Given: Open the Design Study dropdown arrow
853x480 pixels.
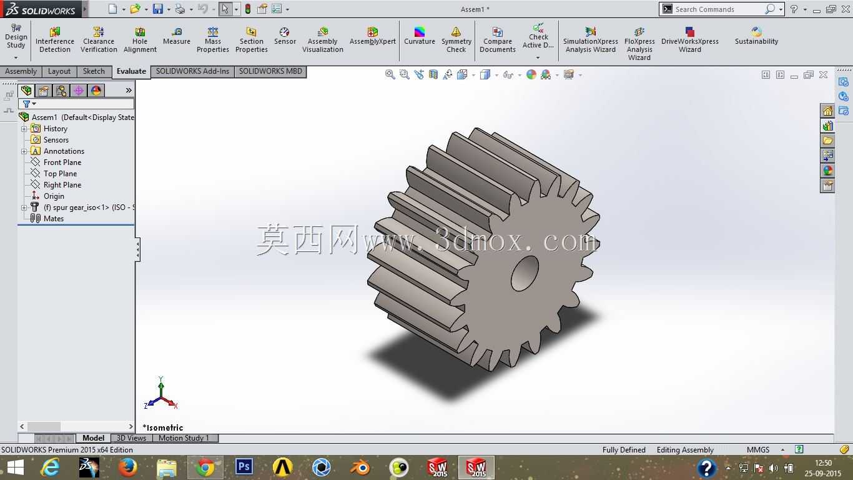Looking at the screenshot, I should click(16, 58).
